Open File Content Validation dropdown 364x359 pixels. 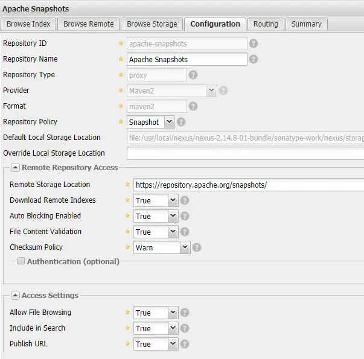pos(173,232)
